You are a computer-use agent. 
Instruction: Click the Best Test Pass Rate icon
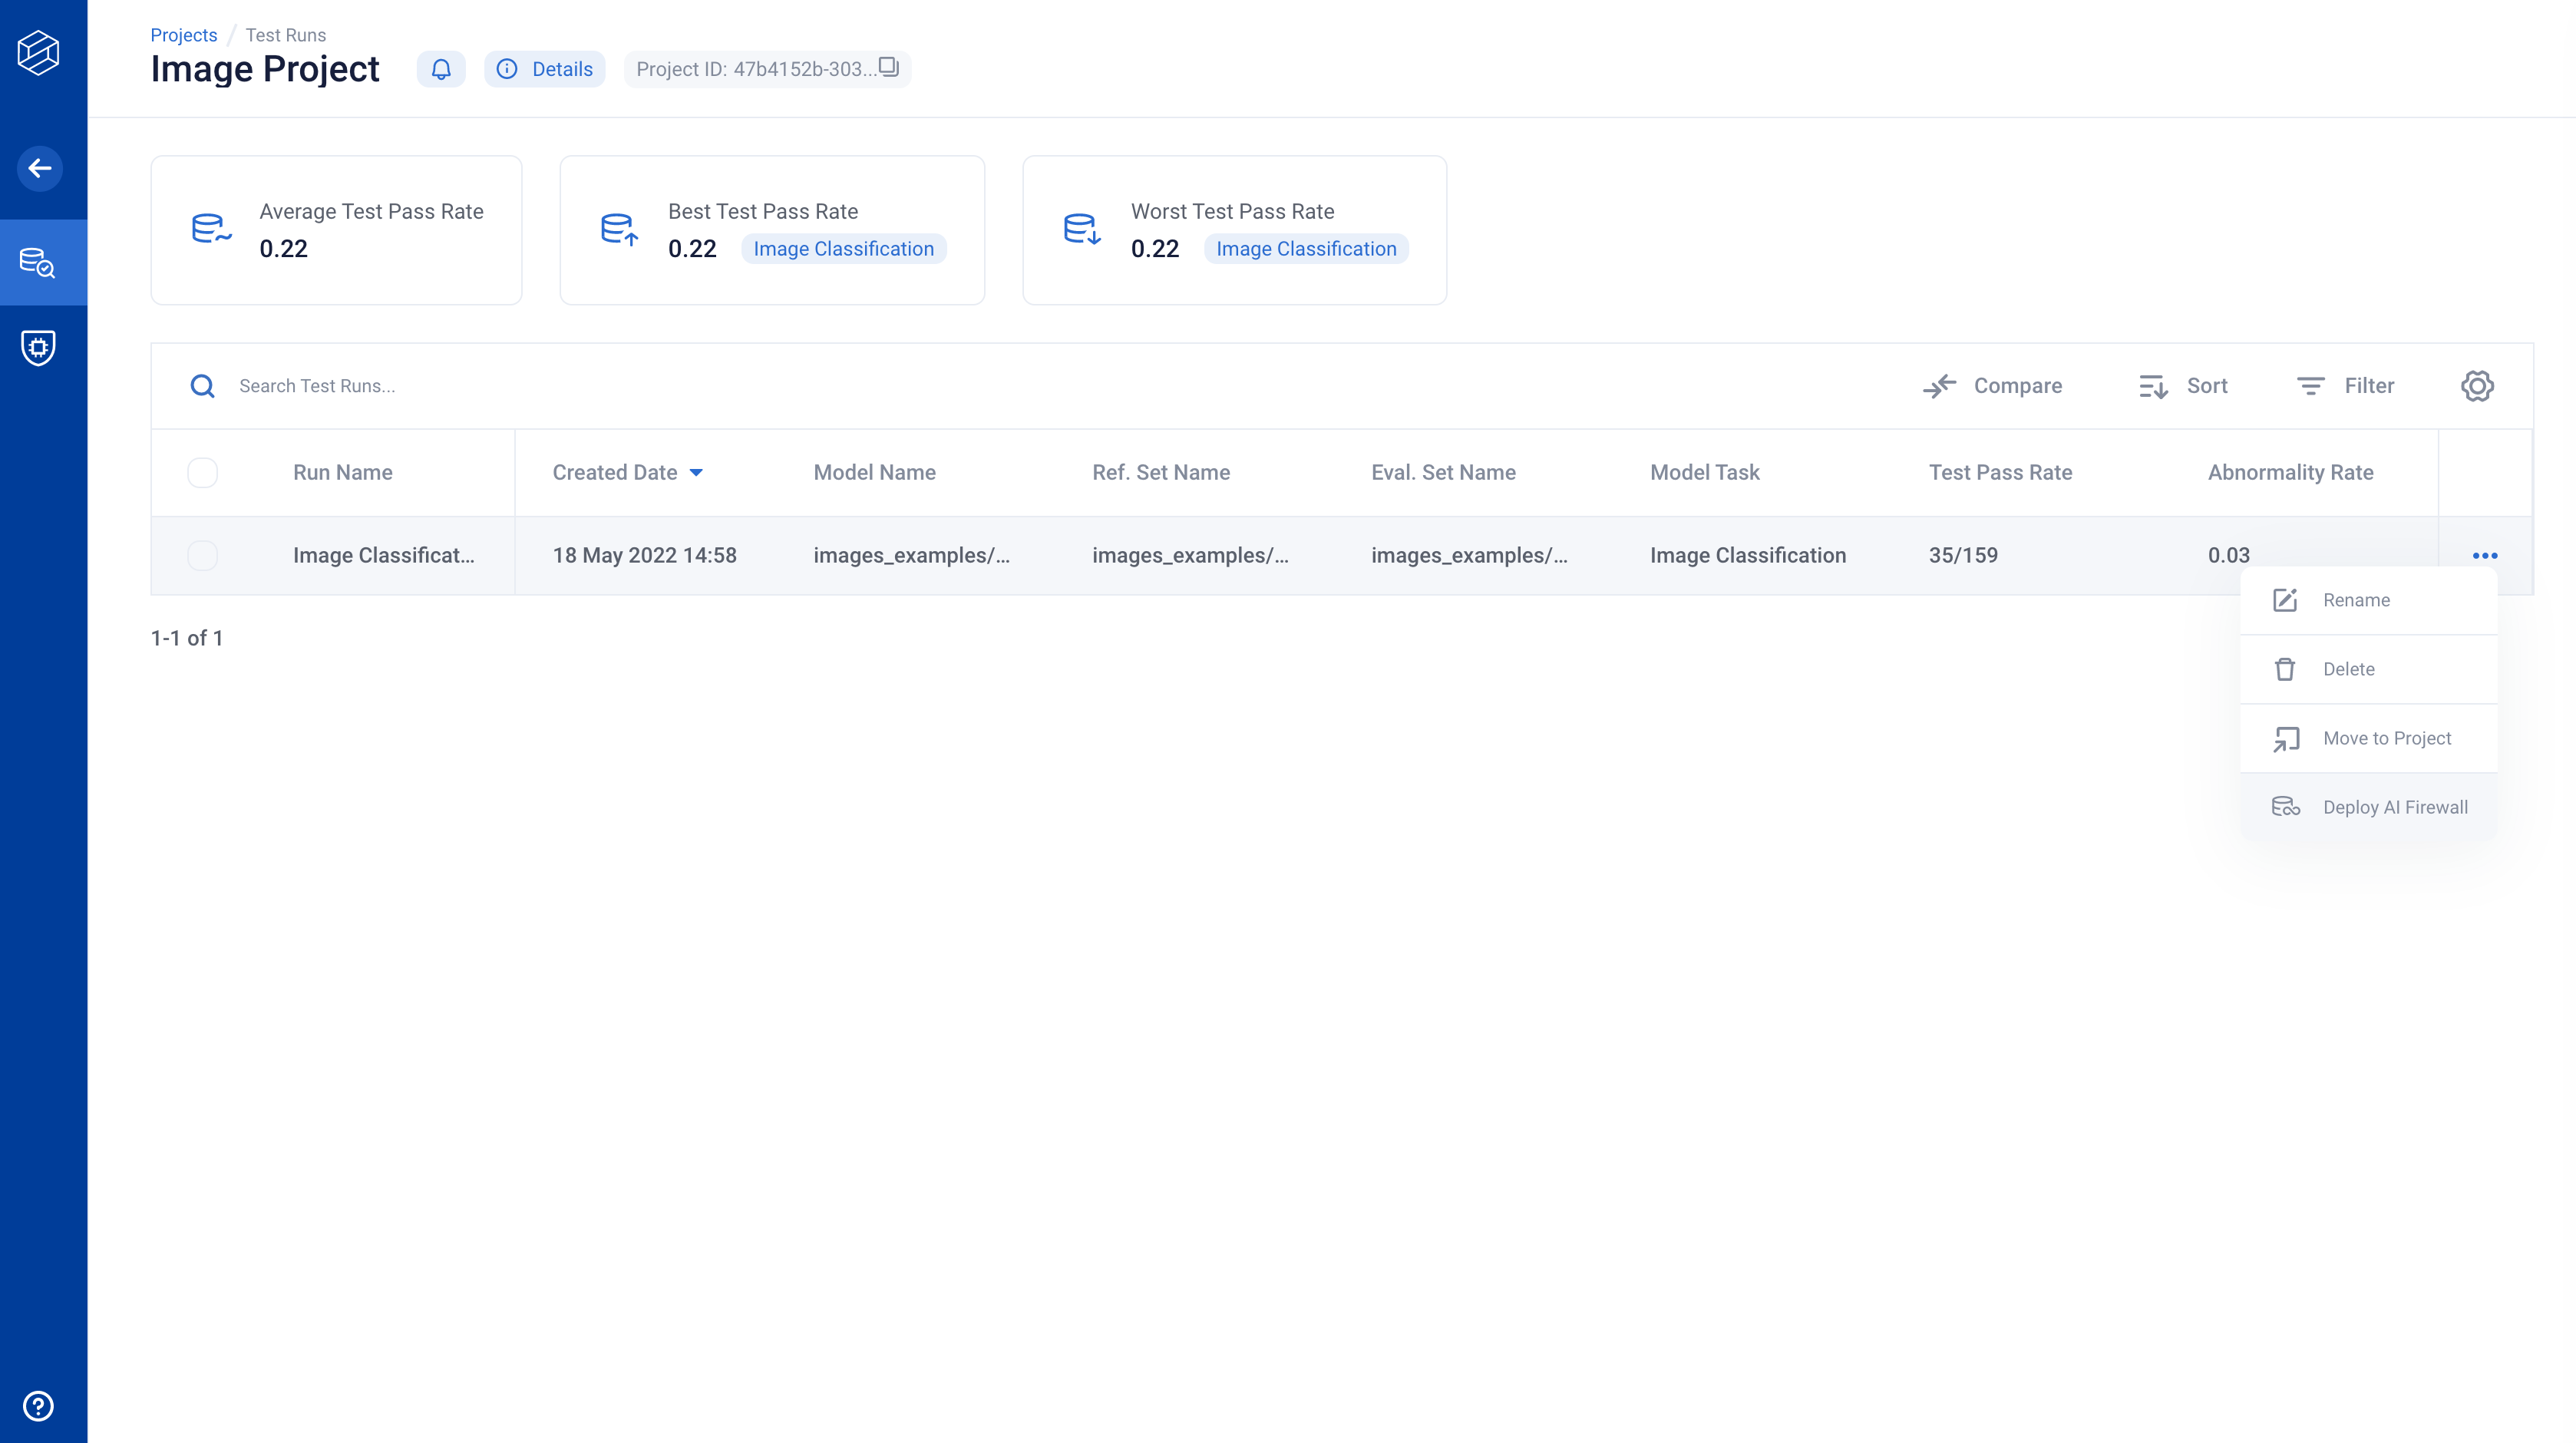pos(619,229)
